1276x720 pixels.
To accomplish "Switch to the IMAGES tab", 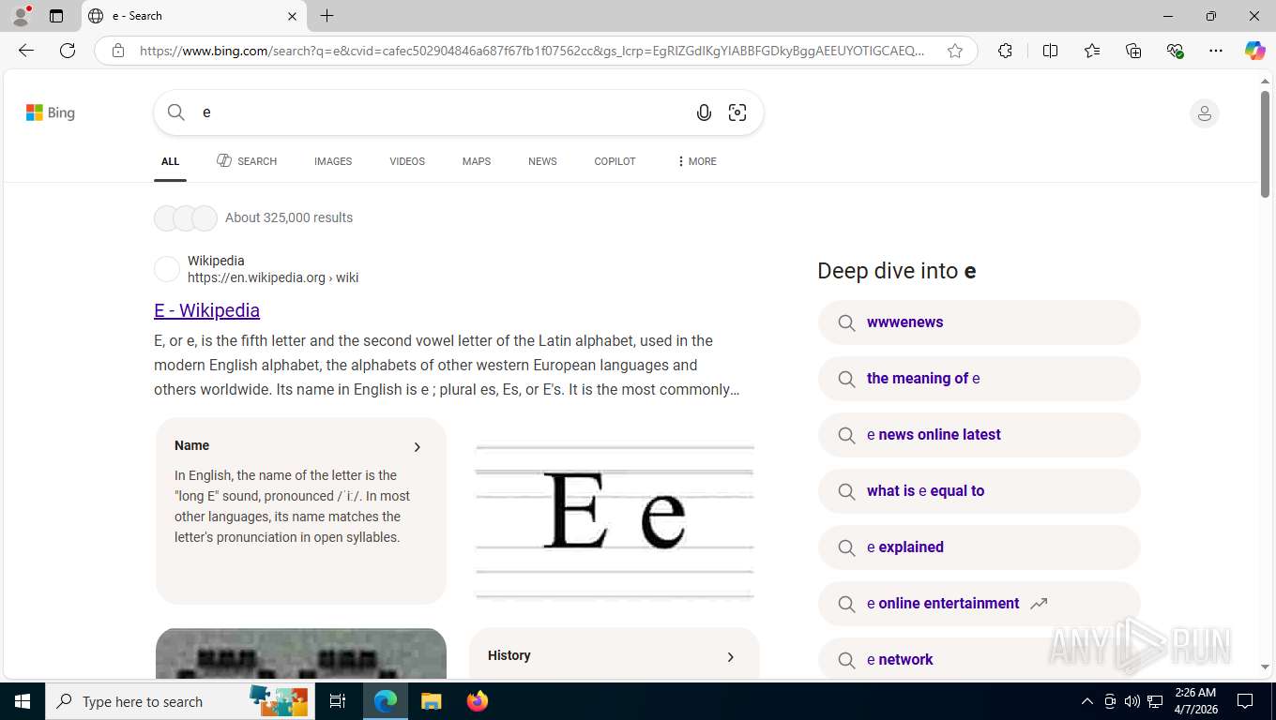I will pyautogui.click(x=333, y=161).
